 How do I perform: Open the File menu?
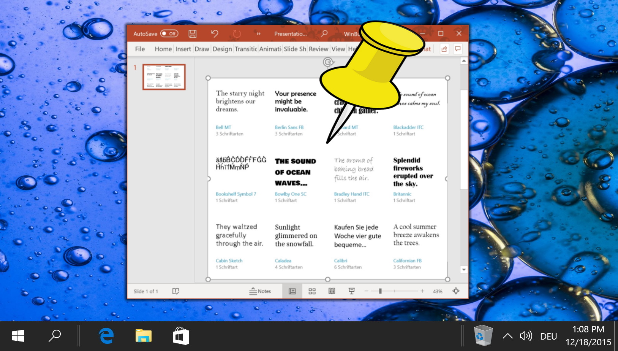point(140,49)
